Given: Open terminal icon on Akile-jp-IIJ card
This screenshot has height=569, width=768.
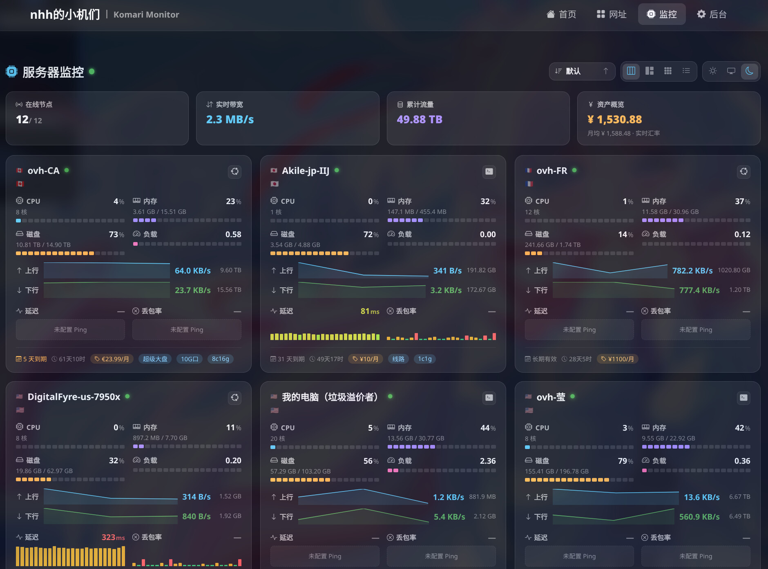Looking at the screenshot, I should coord(489,171).
